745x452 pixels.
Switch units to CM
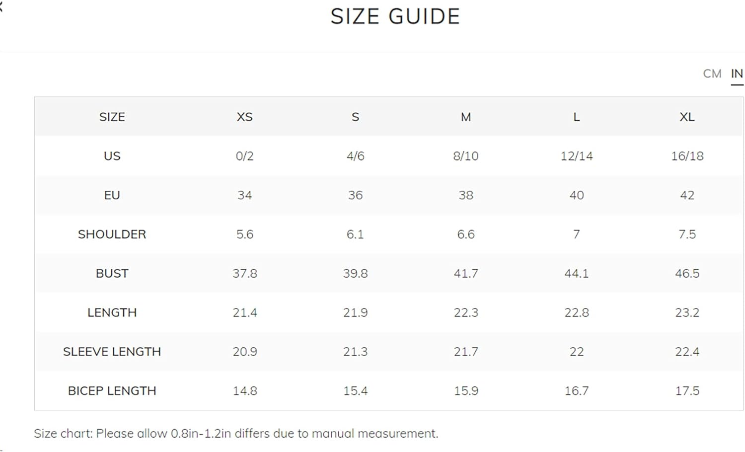pos(712,74)
